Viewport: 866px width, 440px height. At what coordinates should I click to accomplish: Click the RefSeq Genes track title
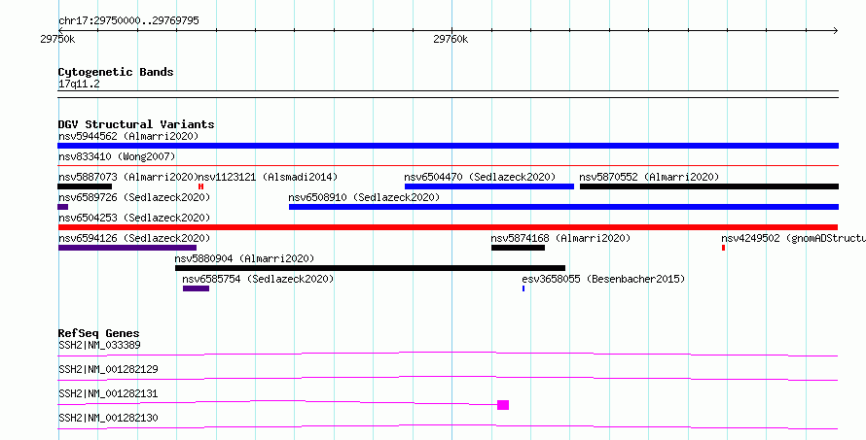99,333
